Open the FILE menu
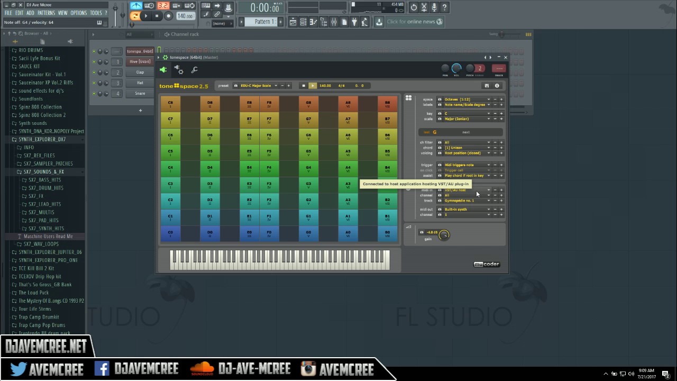 [8, 13]
